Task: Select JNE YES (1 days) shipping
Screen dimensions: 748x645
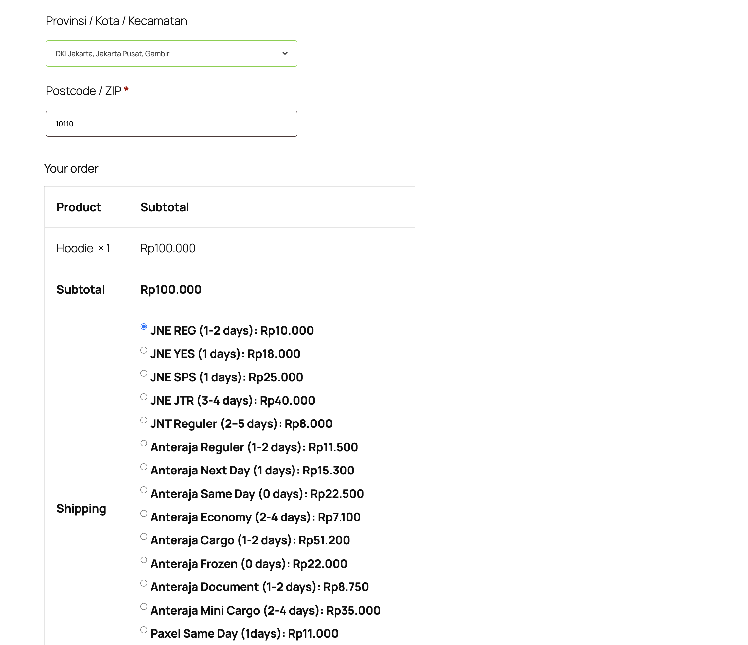Action: pyautogui.click(x=144, y=350)
